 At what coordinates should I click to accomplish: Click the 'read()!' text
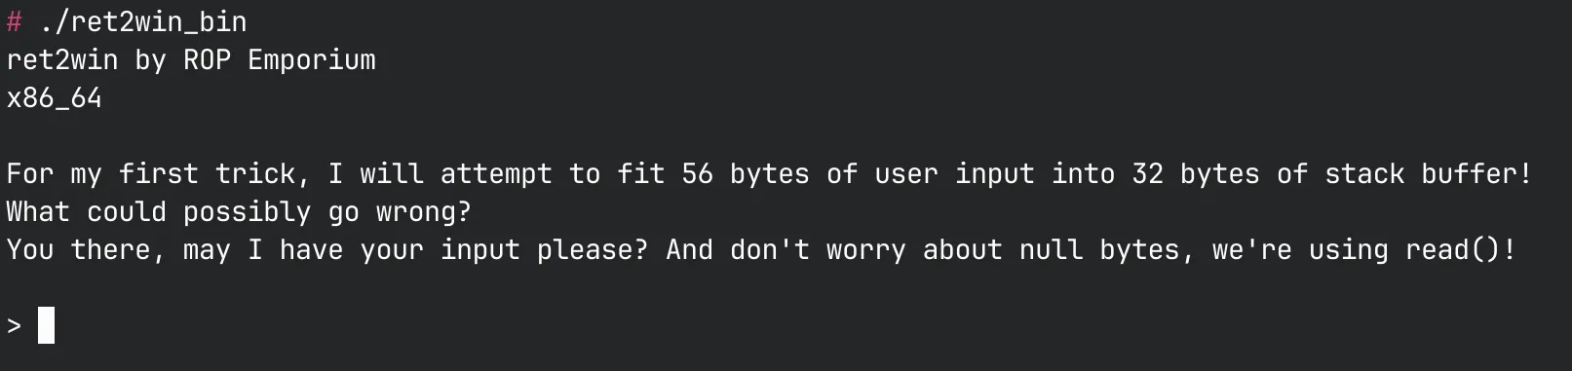pyautogui.click(x=1461, y=250)
